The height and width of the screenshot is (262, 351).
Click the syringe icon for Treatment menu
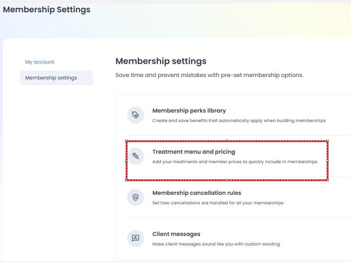tap(135, 156)
